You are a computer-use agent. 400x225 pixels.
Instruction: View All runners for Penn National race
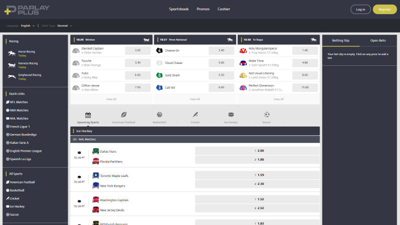[x=195, y=99]
